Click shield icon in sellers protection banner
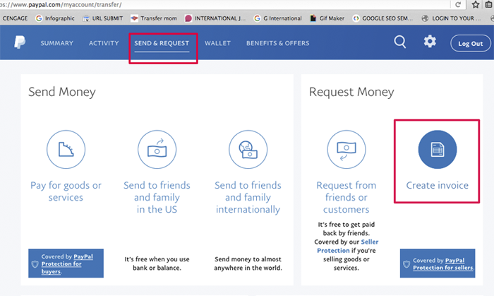494x296 pixels. coord(406,264)
